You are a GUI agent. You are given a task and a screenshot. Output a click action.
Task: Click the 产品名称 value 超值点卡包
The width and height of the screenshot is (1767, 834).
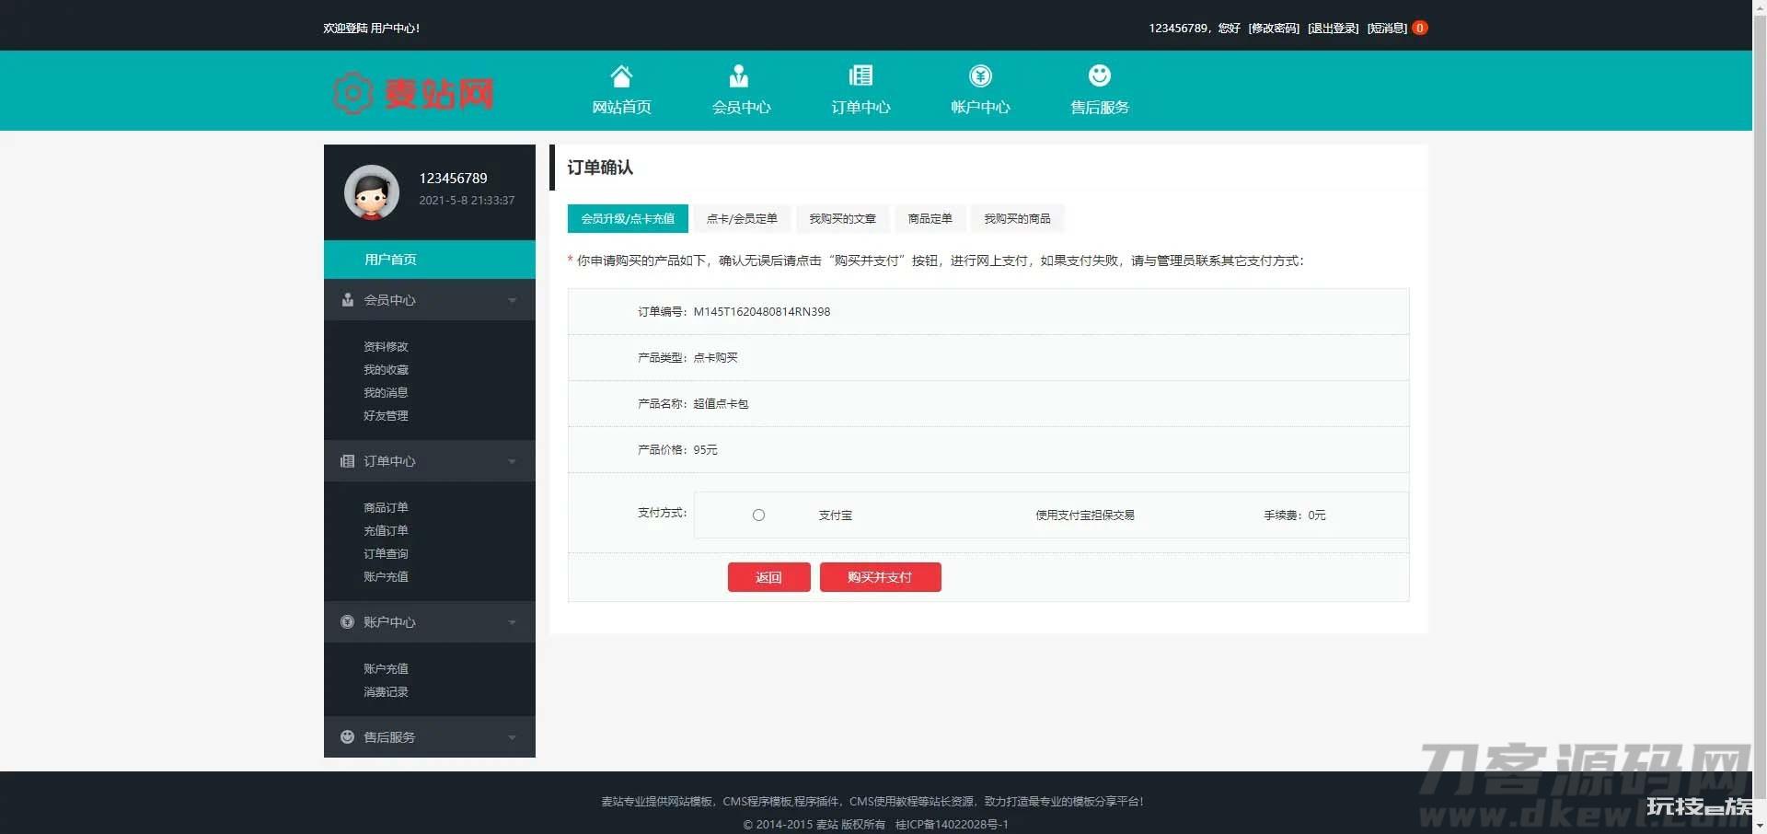[x=721, y=404]
